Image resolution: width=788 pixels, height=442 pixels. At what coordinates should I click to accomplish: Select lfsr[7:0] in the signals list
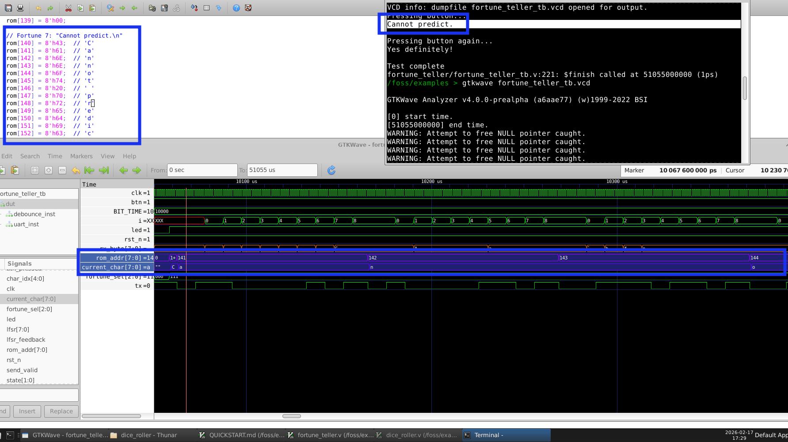coord(18,329)
